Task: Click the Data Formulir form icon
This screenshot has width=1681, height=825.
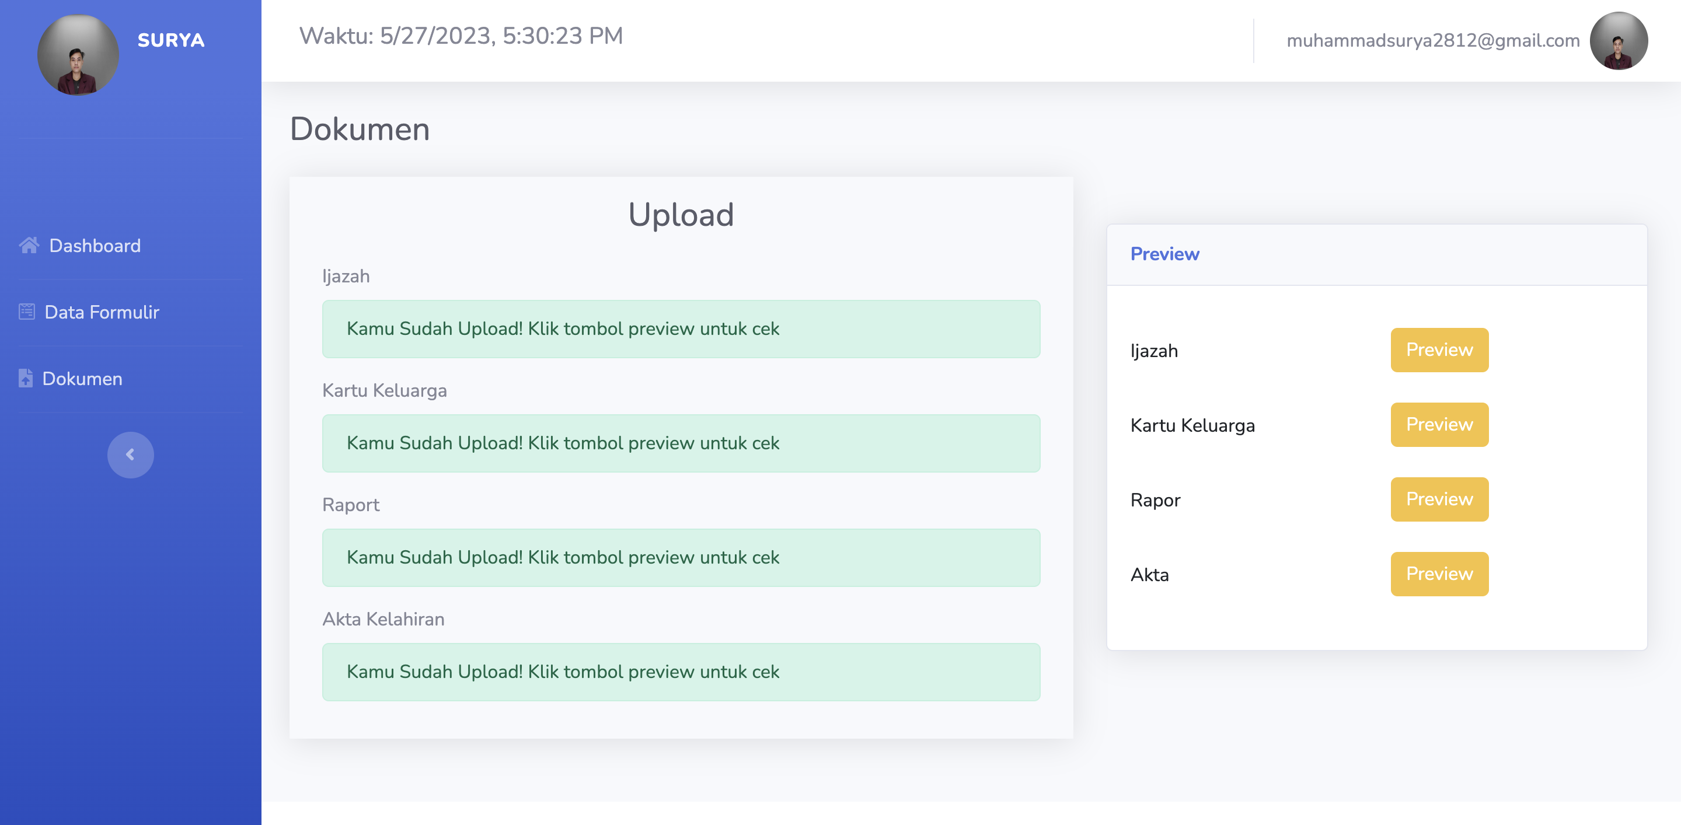Action: 27,312
